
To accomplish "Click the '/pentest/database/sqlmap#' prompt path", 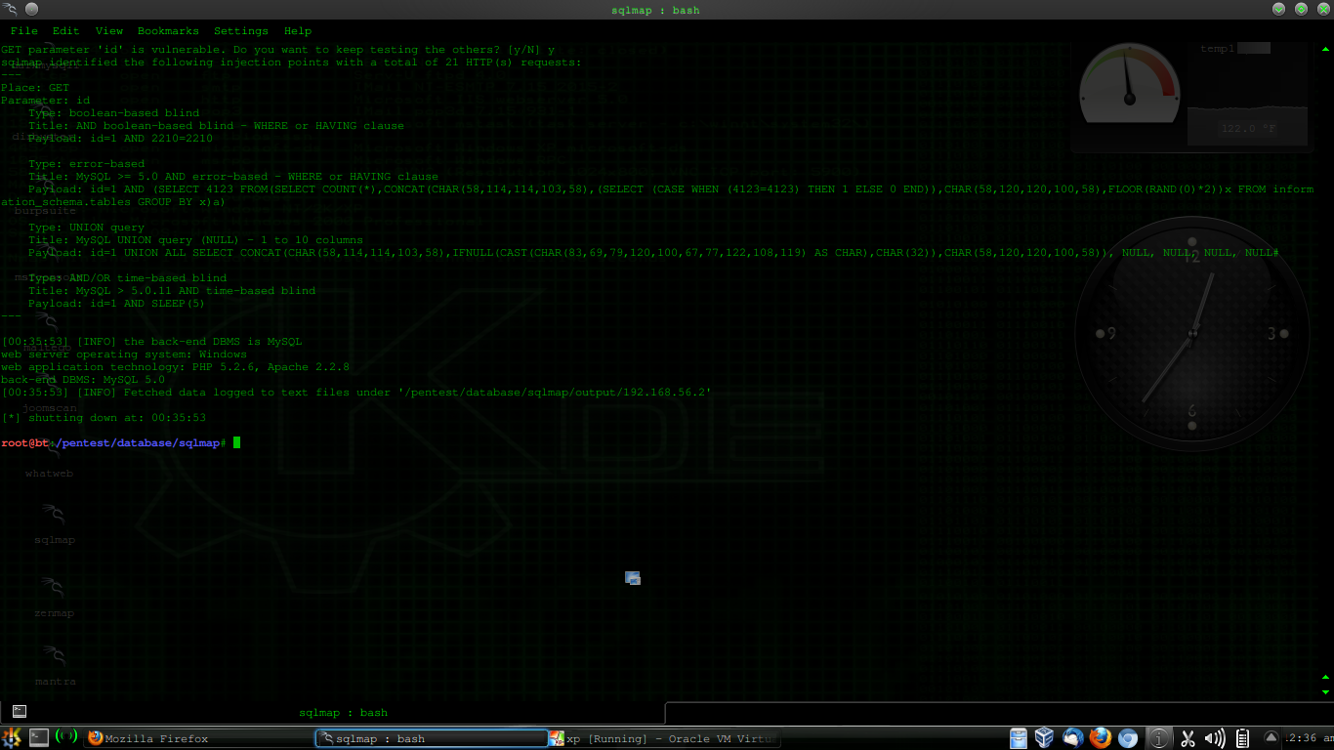I will pos(139,443).
